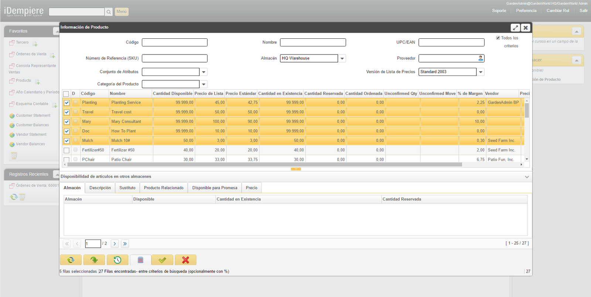Click the Cambiar Rol link

[x=558, y=11]
